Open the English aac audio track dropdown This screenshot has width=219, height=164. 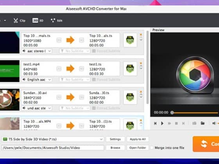coord(37,80)
